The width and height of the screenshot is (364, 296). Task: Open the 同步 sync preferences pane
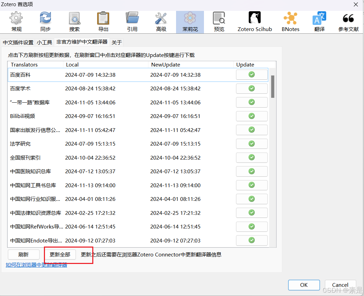pyautogui.click(x=45, y=22)
